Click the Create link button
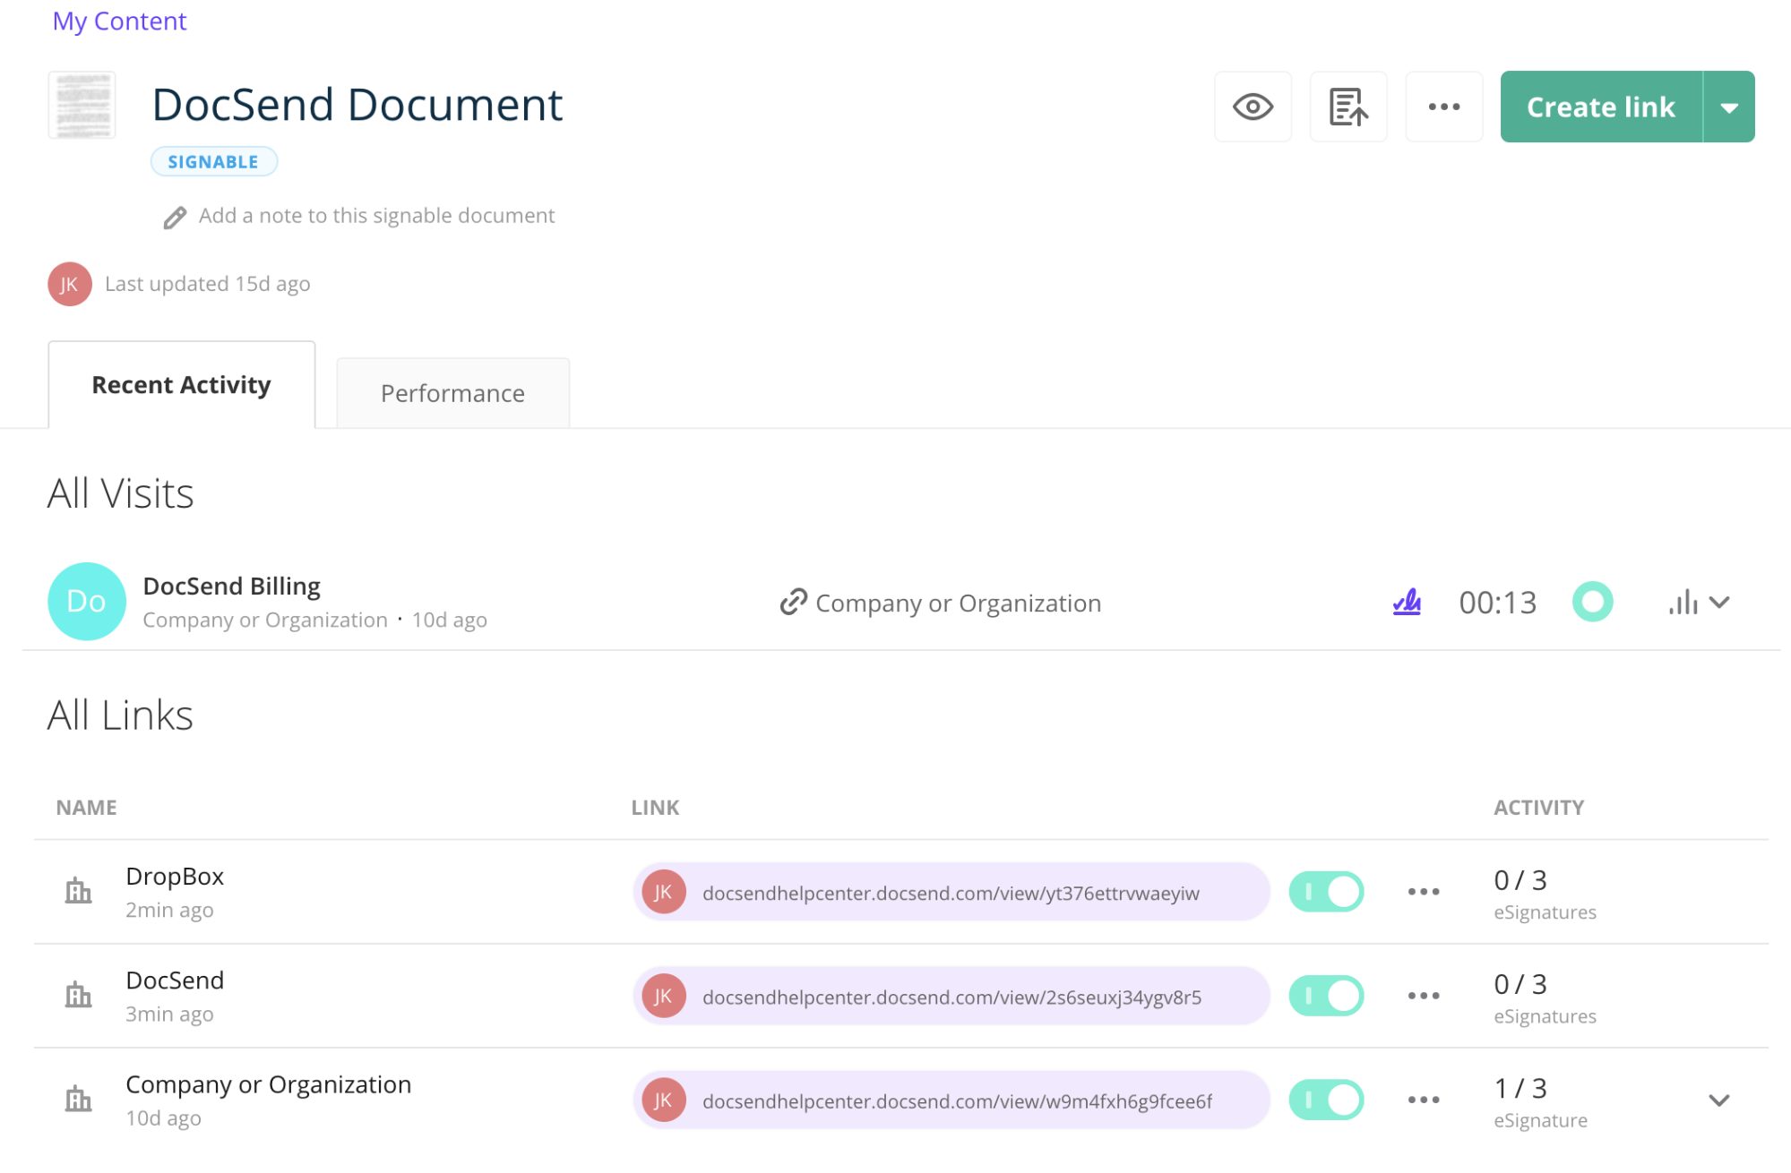 (1601, 107)
